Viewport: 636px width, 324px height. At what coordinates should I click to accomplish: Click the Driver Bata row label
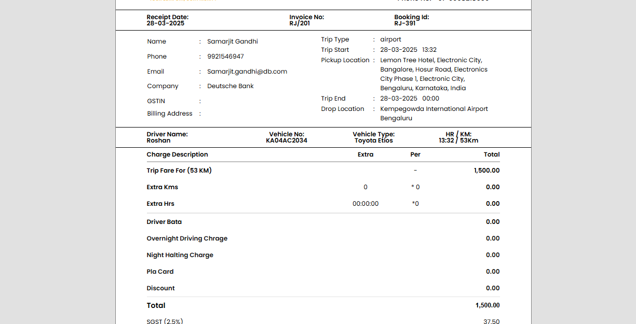164,222
